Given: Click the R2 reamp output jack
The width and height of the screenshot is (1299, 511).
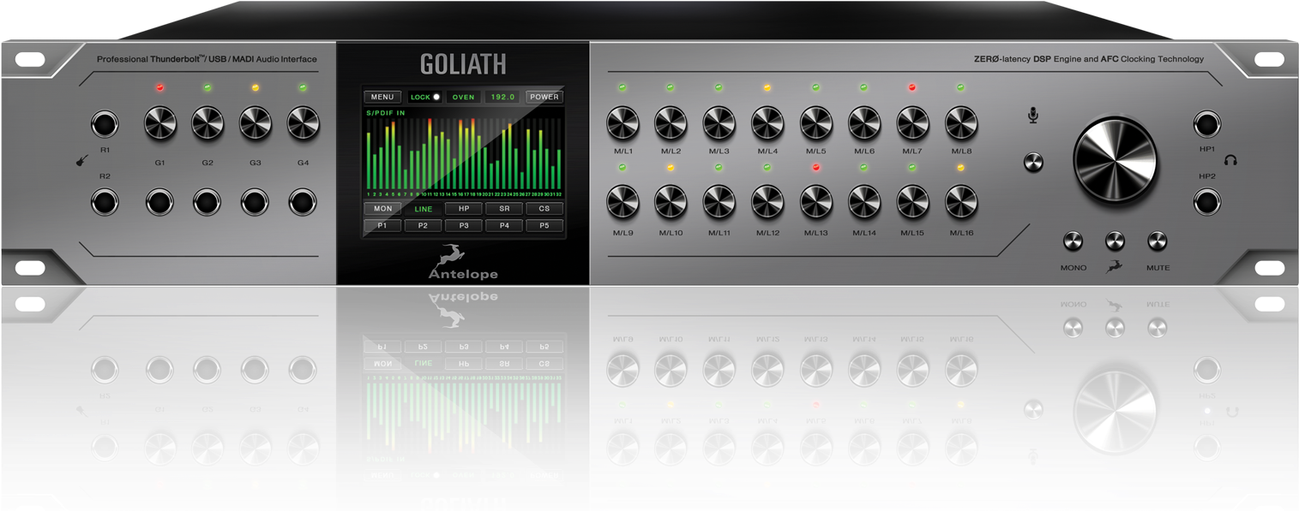Looking at the screenshot, I should [105, 203].
